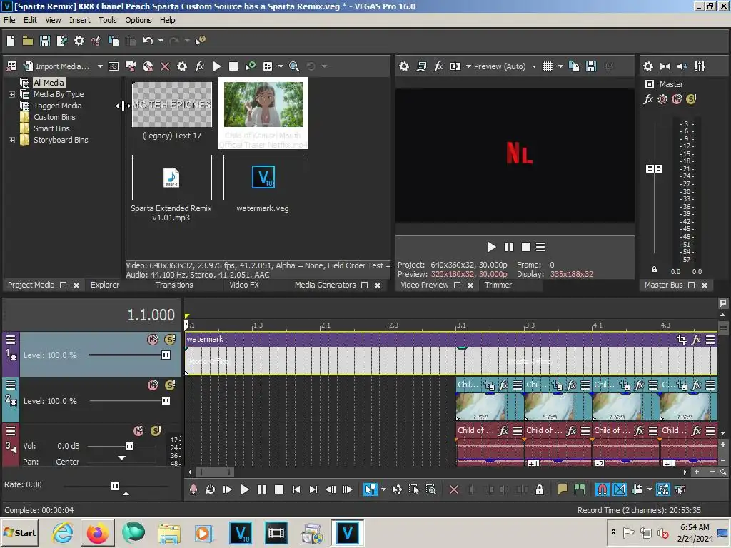This screenshot has width=731, height=548.
Task: Open Video Preview project properties gear
Action: click(x=404, y=66)
